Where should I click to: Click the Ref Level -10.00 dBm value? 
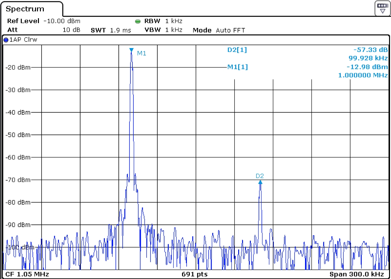pos(43,21)
